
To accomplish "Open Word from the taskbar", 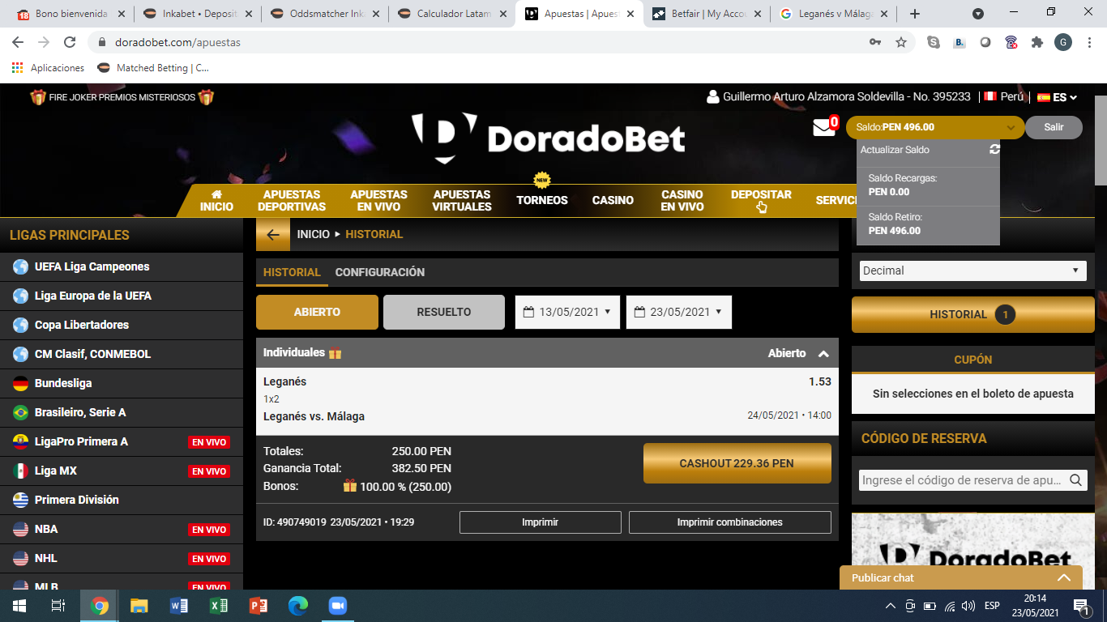I will 179,606.
